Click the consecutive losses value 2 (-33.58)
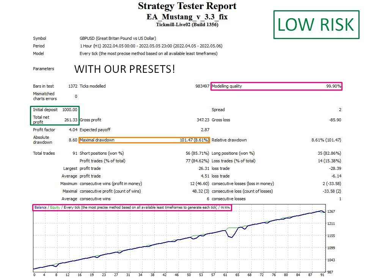 [x=332, y=184]
